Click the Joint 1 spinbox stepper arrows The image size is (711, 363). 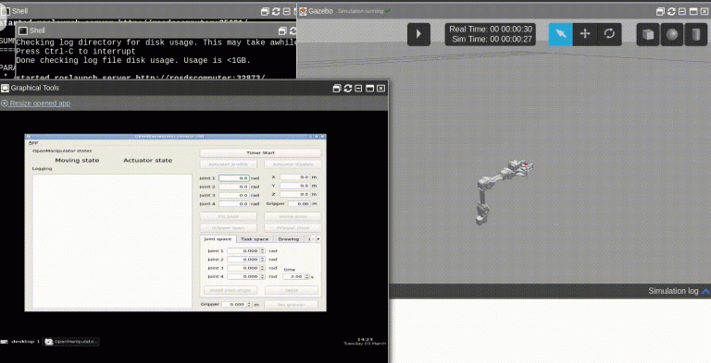pyautogui.click(x=263, y=250)
